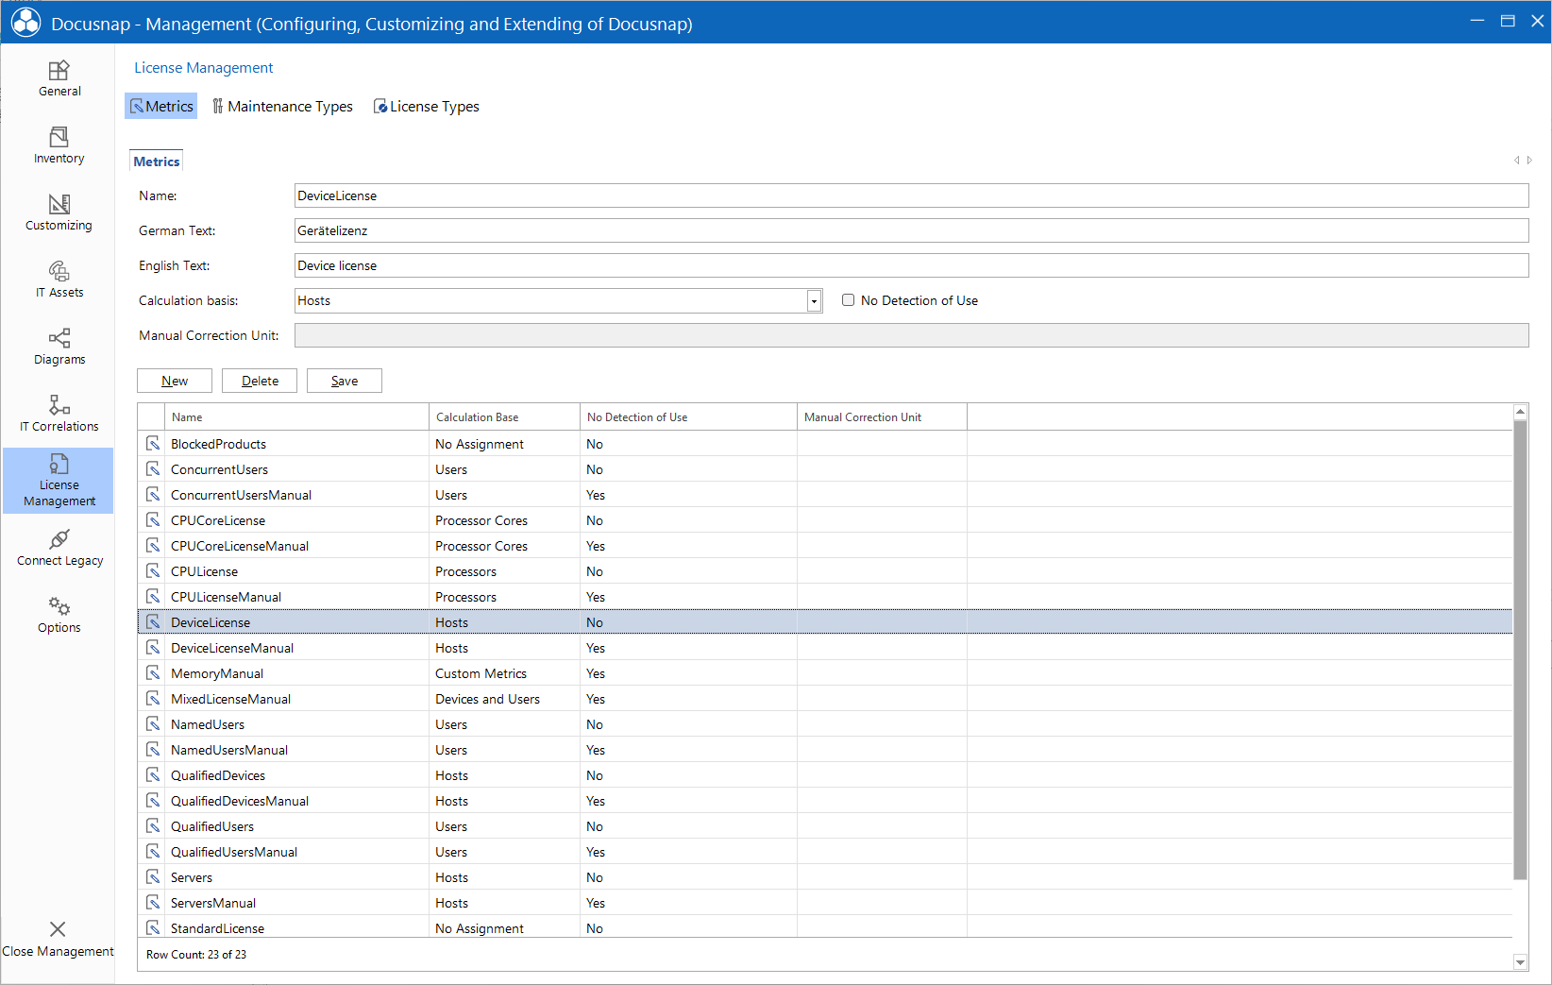Image resolution: width=1552 pixels, height=985 pixels.
Task: Open the IT Assets section icon
Action: pyautogui.click(x=59, y=272)
